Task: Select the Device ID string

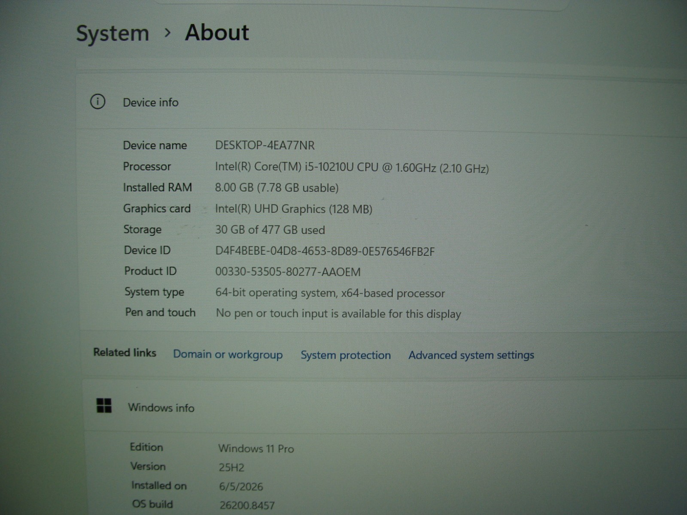Action: pyautogui.click(x=325, y=251)
